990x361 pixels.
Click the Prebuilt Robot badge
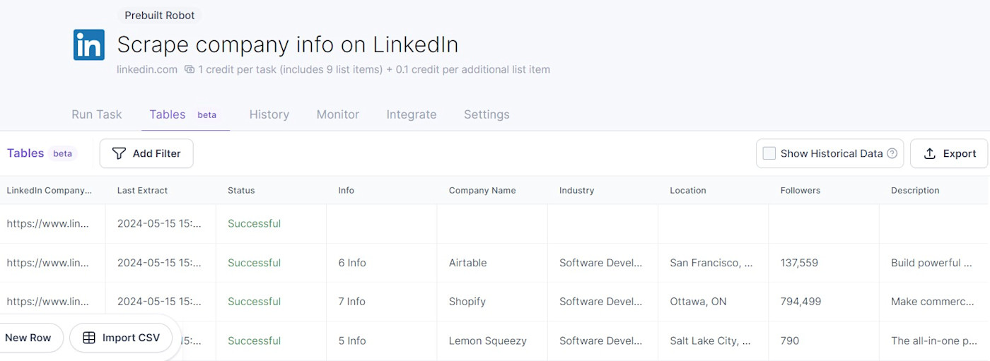pyautogui.click(x=159, y=16)
